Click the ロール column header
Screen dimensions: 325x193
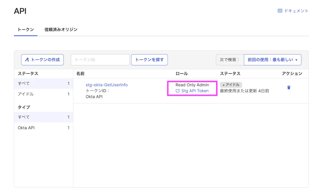point(181,74)
